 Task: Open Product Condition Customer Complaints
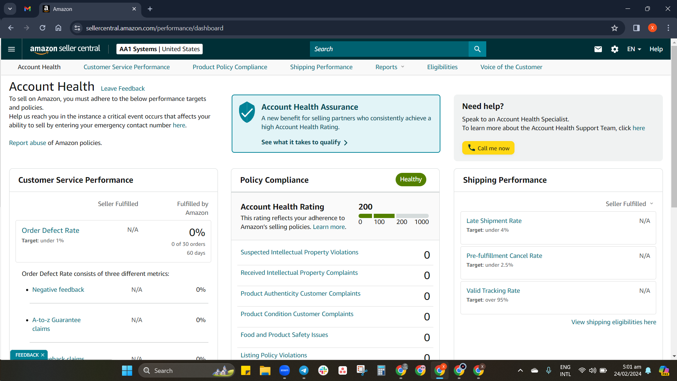click(297, 314)
